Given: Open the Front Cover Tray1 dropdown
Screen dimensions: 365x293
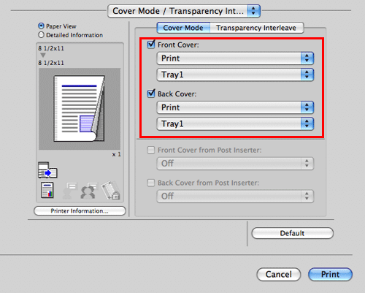Looking at the screenshot, I should pos(235,75).
